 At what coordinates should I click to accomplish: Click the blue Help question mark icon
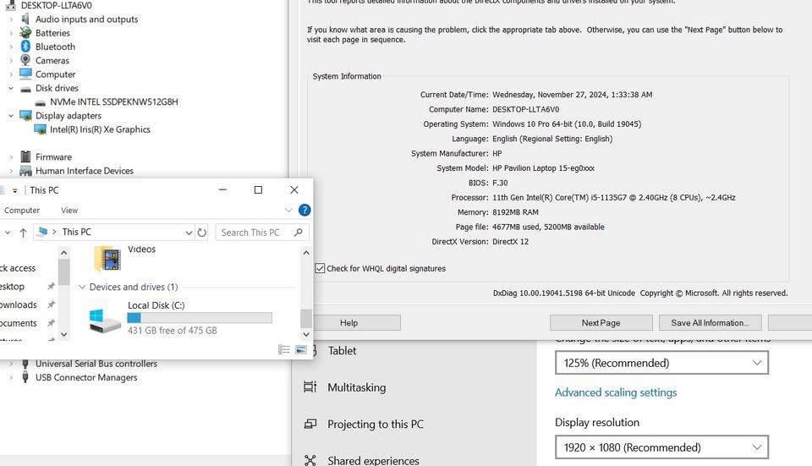pos(304,211)
